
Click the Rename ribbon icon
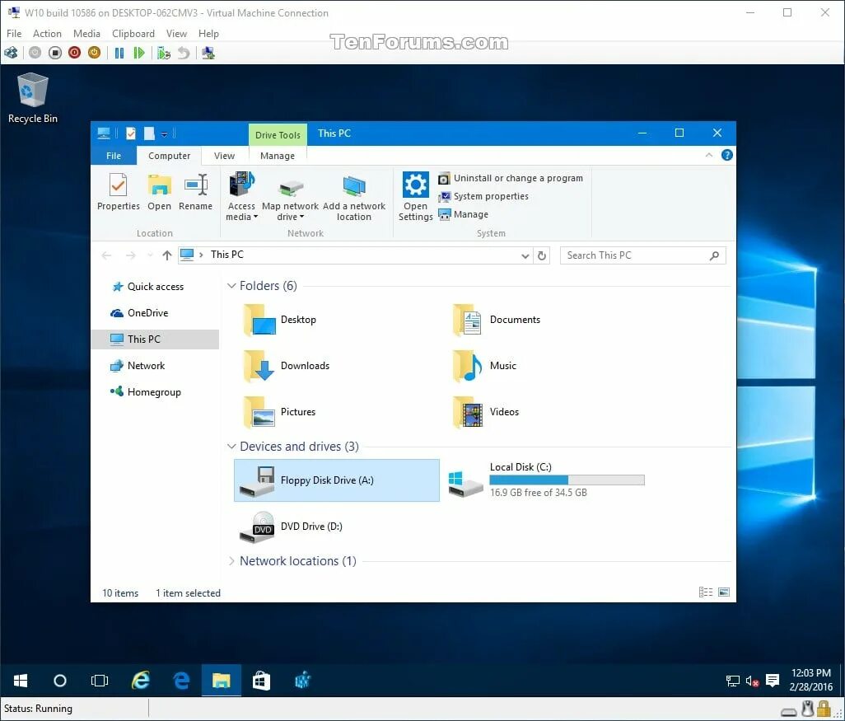pyautogui.click(x=196, y=192)
